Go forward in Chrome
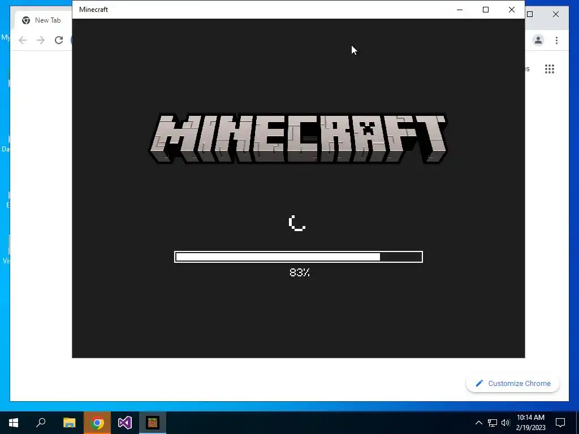The image size is (579, 434). point(41,40)
